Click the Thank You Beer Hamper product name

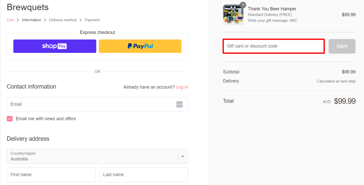tap(272, 9)
